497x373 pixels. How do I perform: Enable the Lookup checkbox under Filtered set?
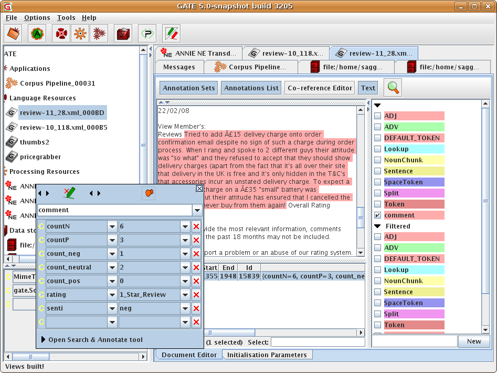pos(377,270)
